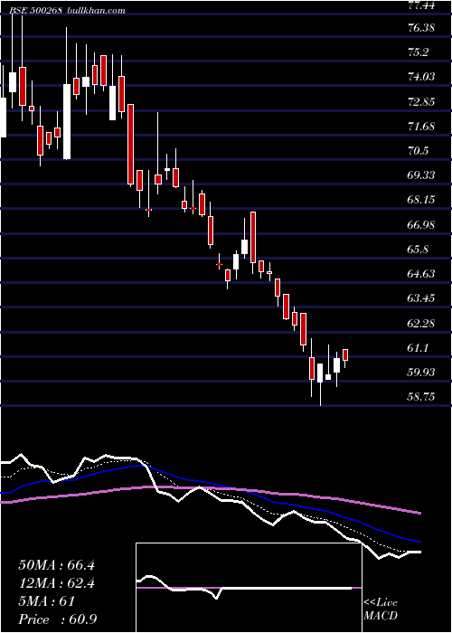452x633 pixels.
Task: Click inside the MACD inset chart box
Action: tap(249, 588)
